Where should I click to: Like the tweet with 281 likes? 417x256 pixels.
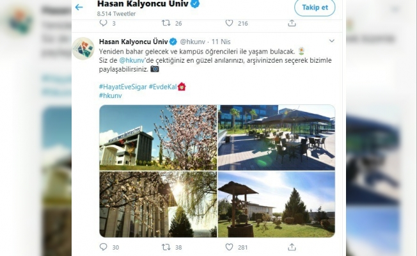229,247
